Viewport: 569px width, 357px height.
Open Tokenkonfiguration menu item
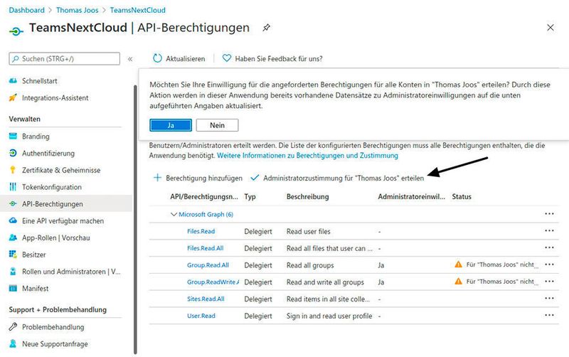(x=51, y=187)
